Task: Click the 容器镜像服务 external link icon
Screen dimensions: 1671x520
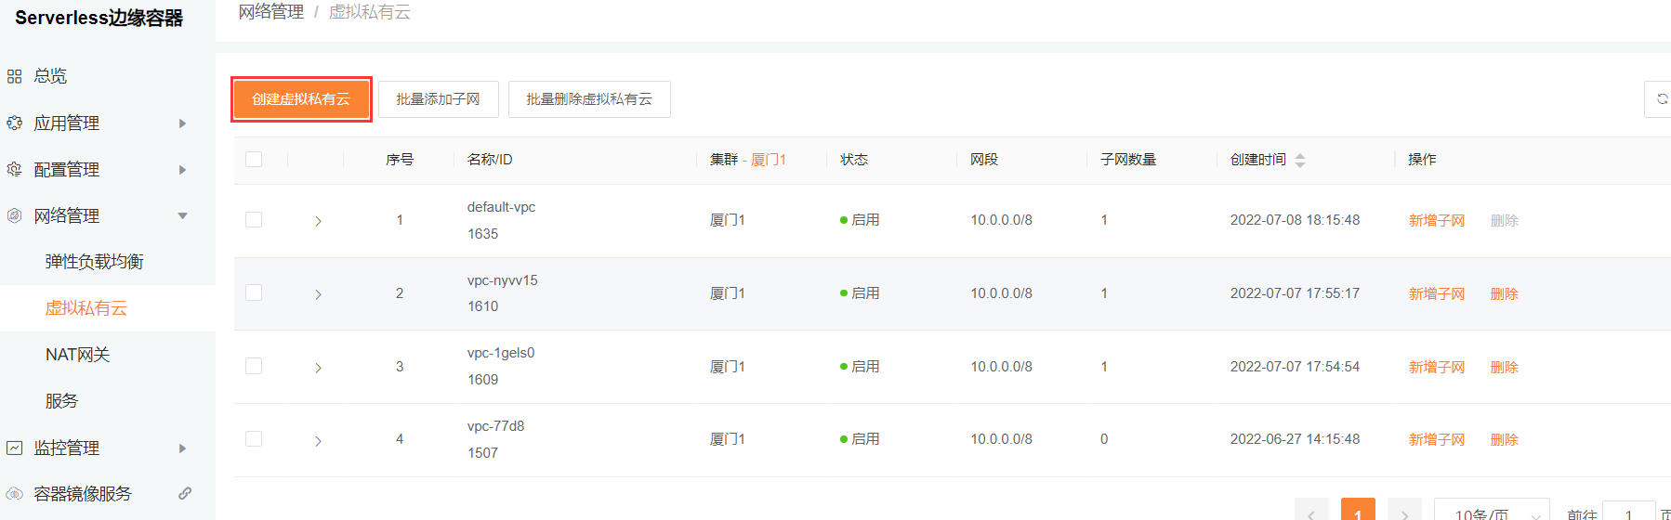Action: [185, 493]
